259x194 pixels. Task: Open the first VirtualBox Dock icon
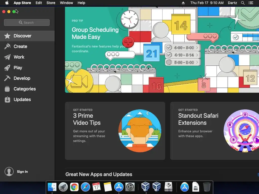[145, 187]
